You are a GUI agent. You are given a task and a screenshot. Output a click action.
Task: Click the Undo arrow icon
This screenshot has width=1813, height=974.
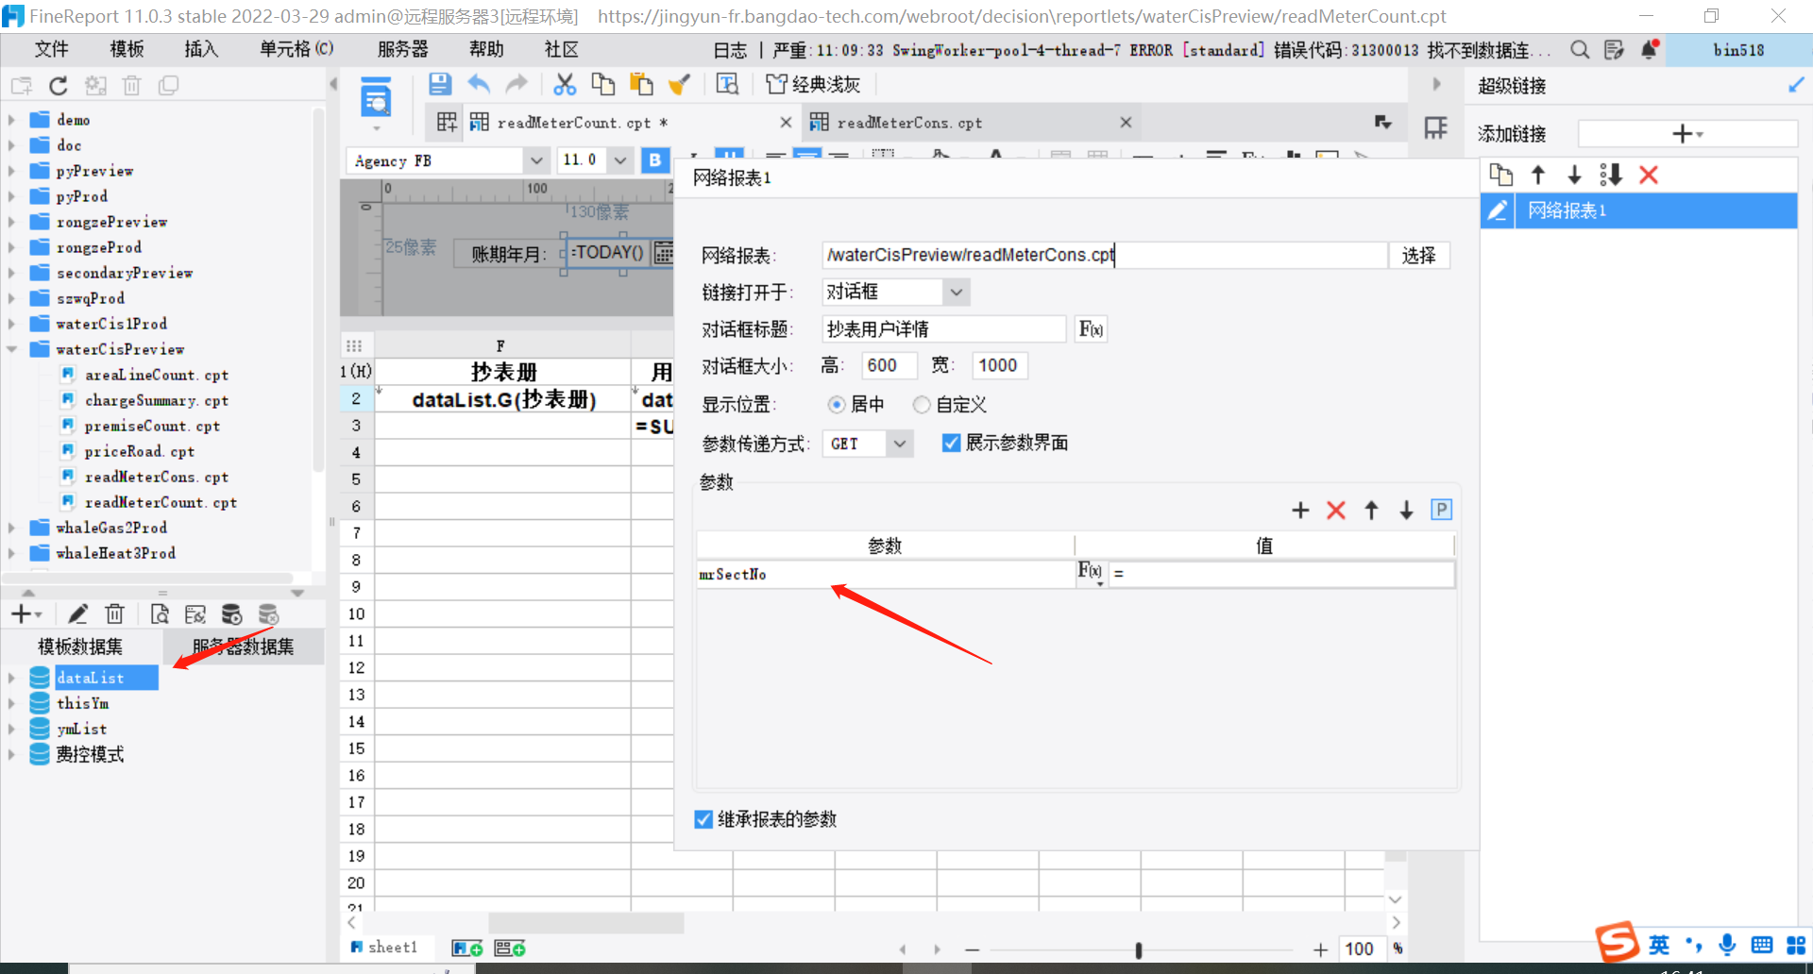[479, 85]
